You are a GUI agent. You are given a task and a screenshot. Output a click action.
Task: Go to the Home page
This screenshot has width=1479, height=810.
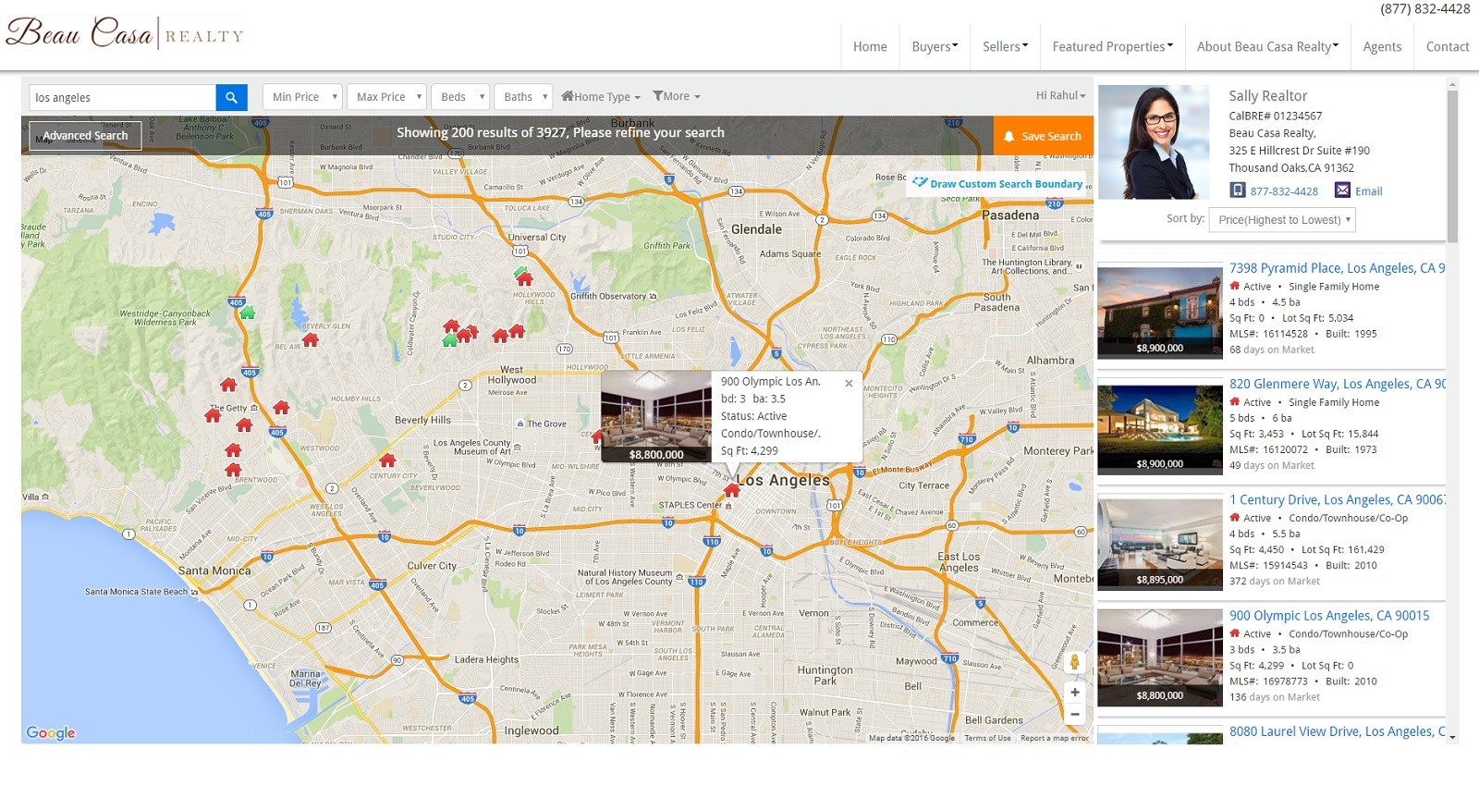(x=870, y=46)
